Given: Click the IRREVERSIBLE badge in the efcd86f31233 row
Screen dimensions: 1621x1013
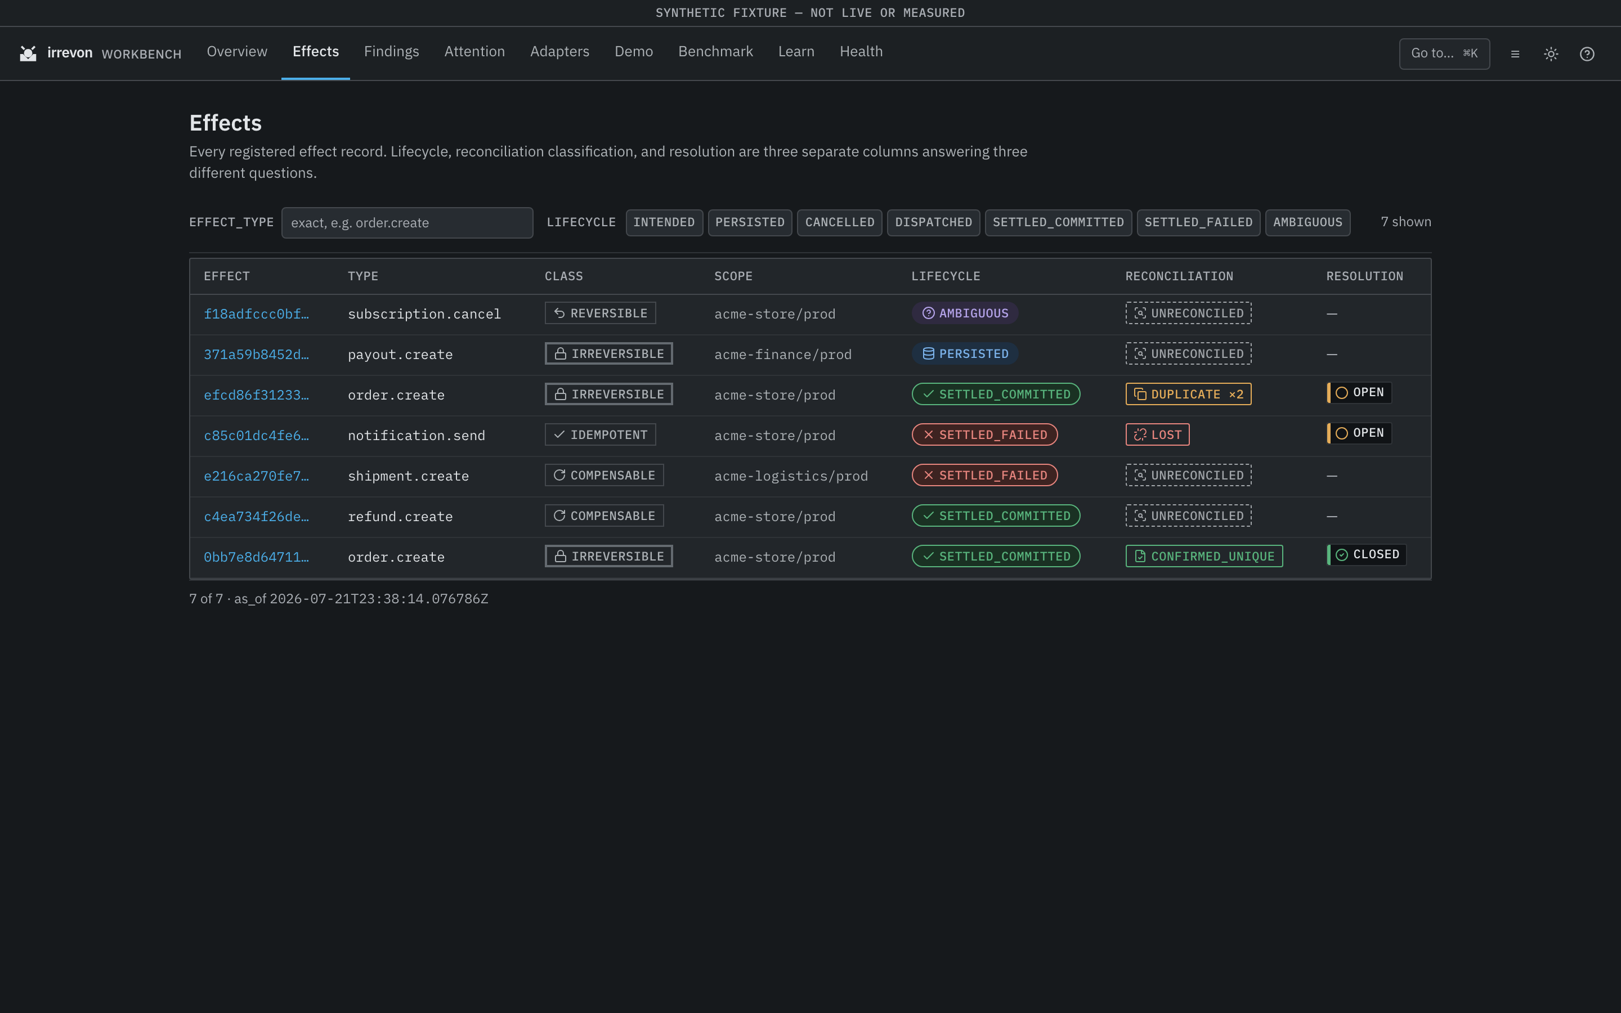Looking at the screenshot, I should pos(608,394).
